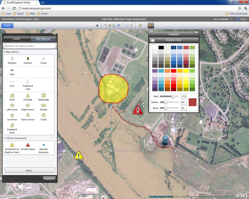Screen dimensions: 249x199
Task: Collapse the Map Notes section
Action: [4, 52]
